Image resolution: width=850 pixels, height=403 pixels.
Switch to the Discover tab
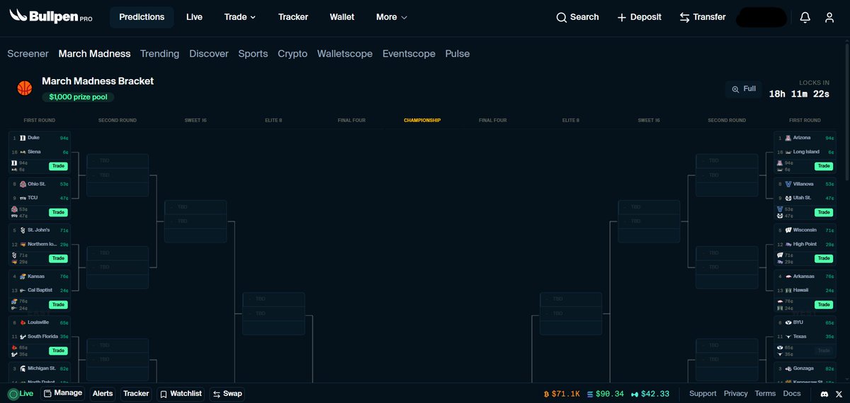209,54
